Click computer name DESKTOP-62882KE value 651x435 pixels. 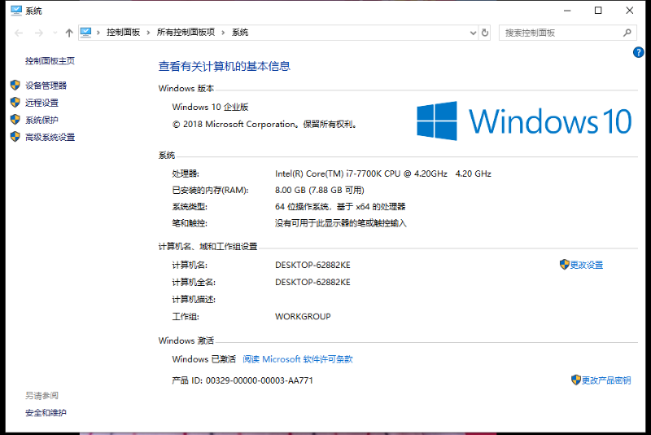pos(312,265)
